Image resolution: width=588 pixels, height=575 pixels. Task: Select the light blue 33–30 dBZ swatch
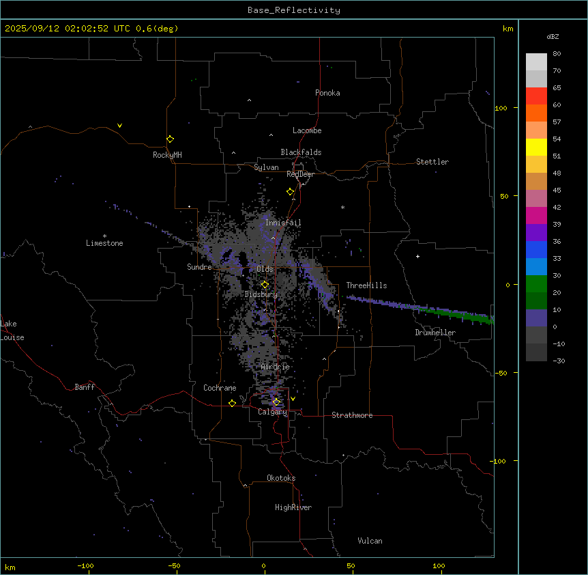point(536,267)
